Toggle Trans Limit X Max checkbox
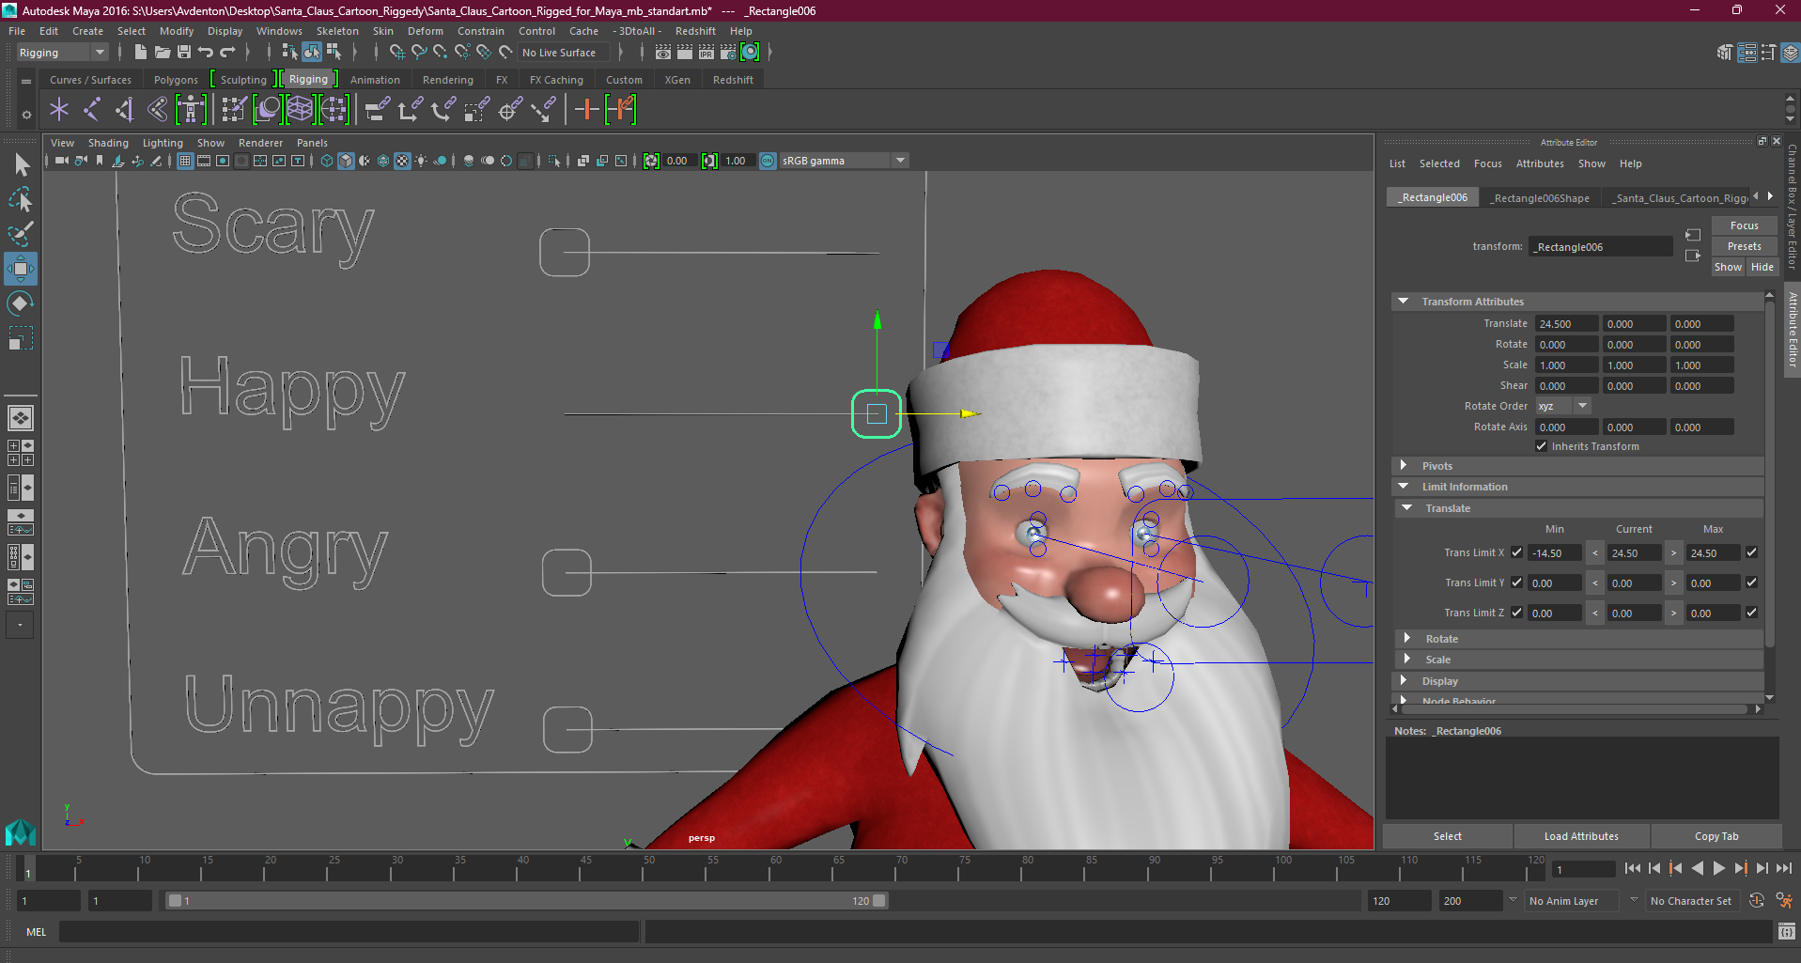This screenshot has height=963, width=1801. tap(1751, 552)
